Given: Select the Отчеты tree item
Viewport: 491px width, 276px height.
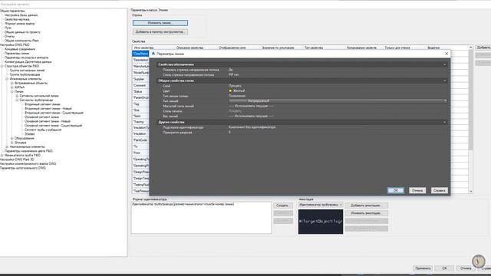Looking at the screenshot, I should pyautogui.click(x=9, y=36).
